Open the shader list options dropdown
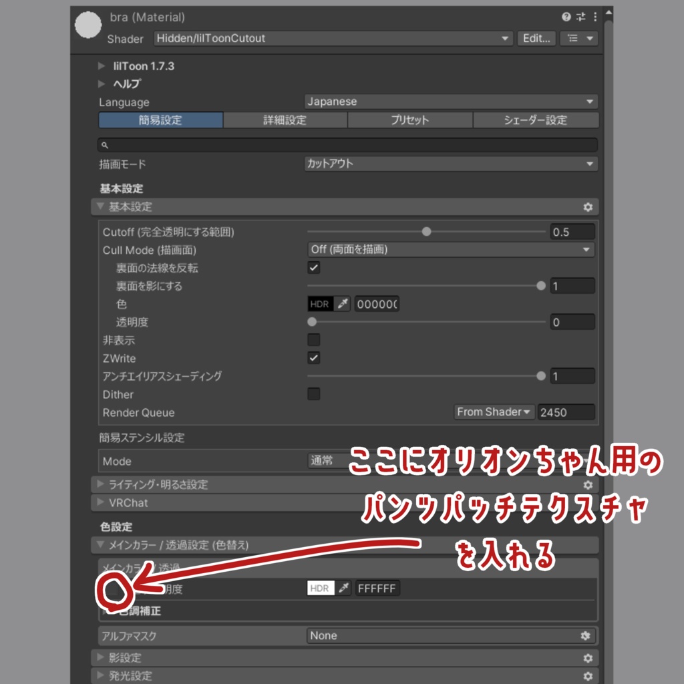Screen dimensions: 684x684 pos(579,38)
